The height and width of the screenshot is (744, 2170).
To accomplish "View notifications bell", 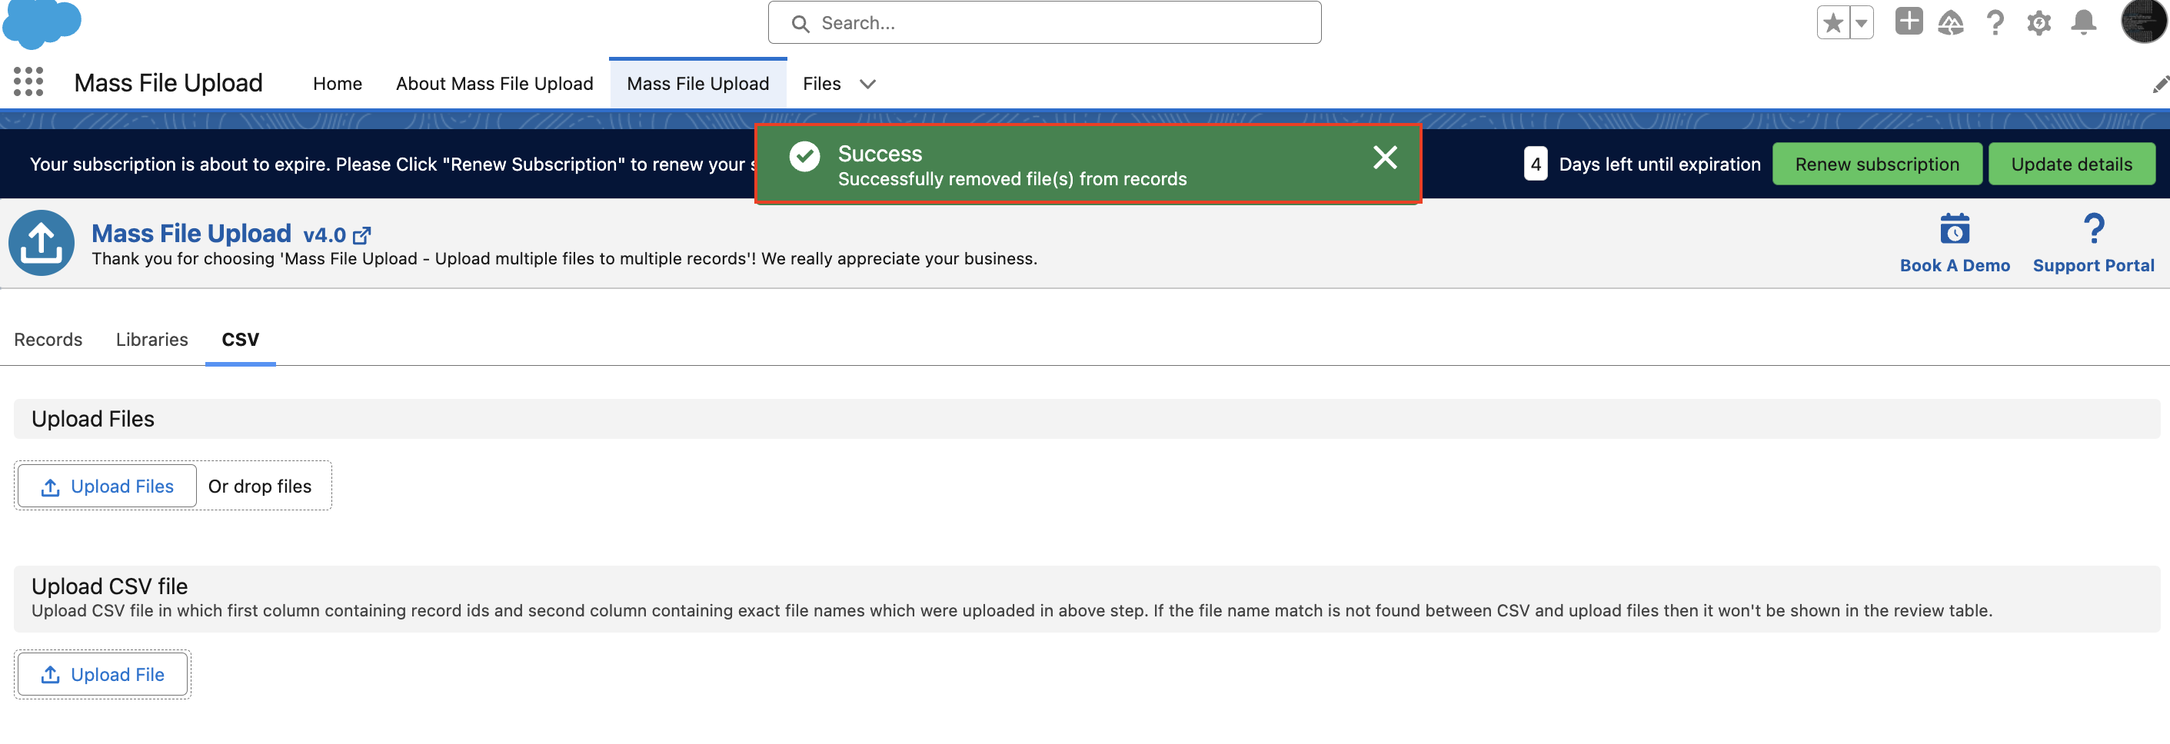I will 2083,22.
